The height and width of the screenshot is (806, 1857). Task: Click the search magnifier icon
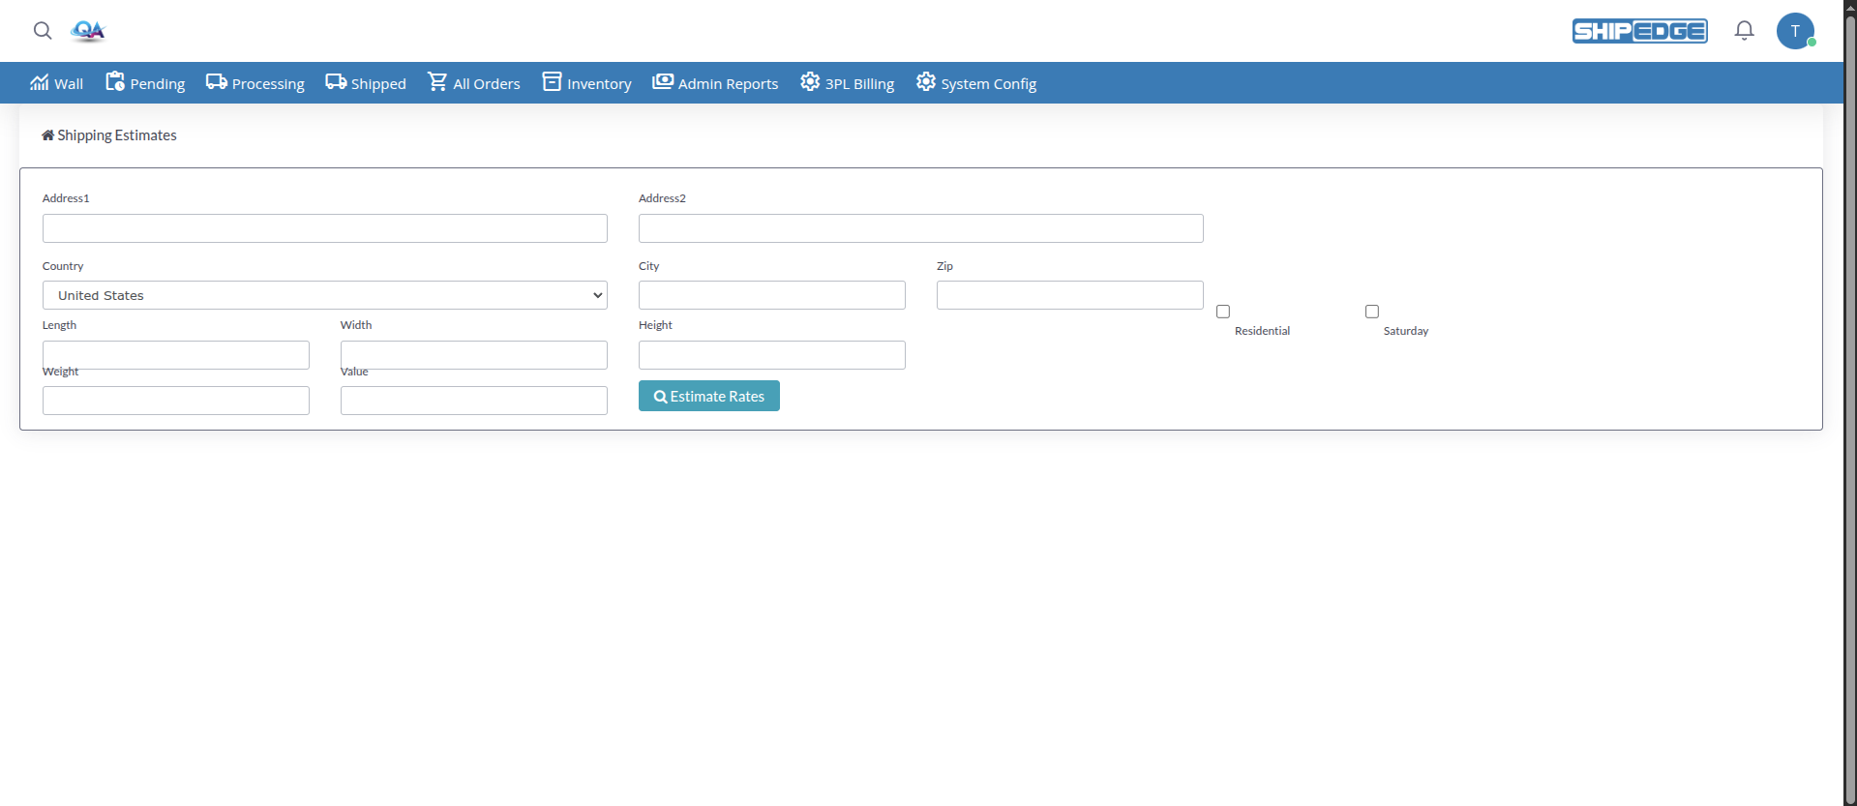[43, 31]
